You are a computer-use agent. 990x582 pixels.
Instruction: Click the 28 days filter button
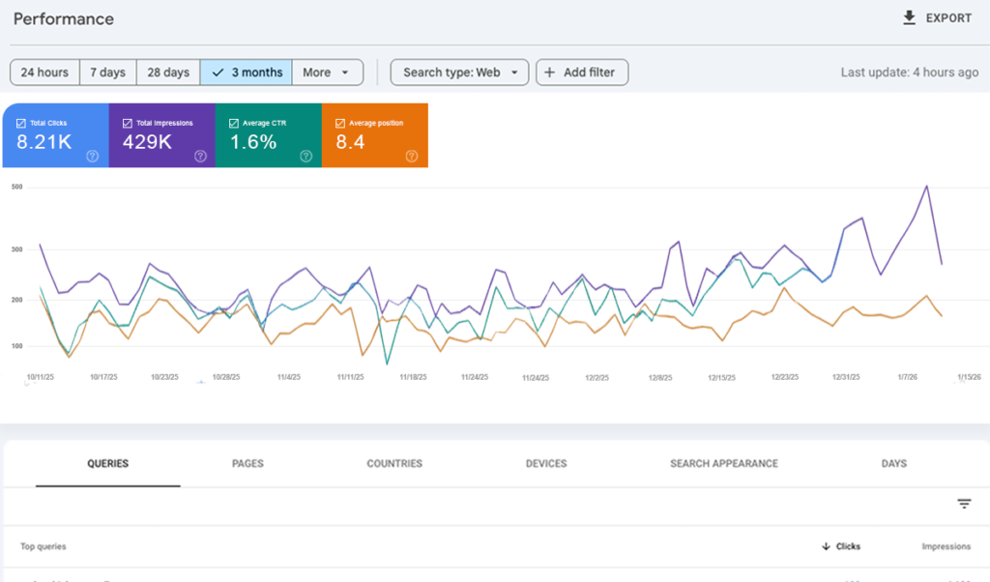point(166,72)
